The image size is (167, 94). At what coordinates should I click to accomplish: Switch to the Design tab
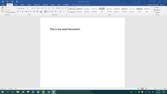click(22, 5)
